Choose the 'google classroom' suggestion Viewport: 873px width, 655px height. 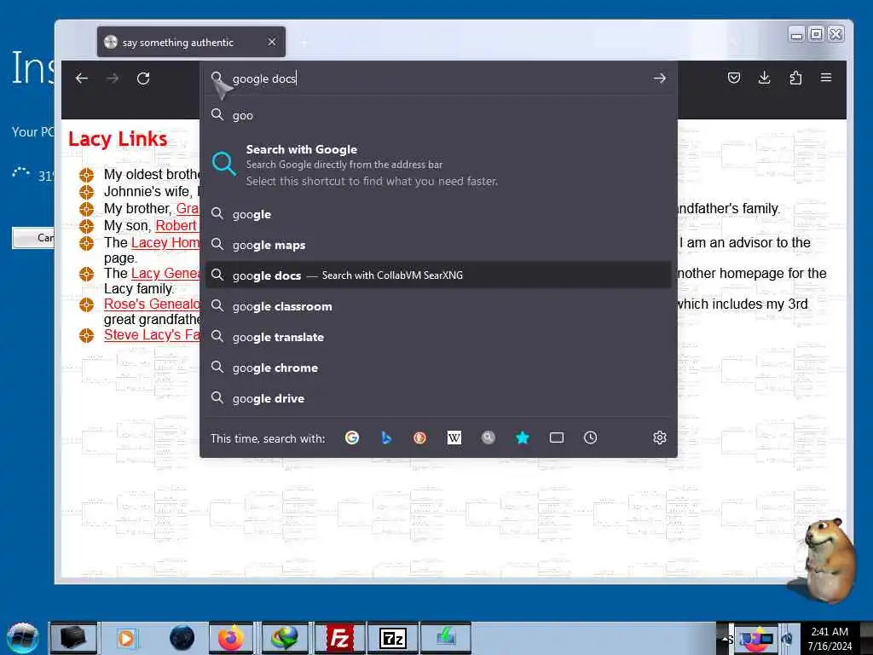pos(437,306)
